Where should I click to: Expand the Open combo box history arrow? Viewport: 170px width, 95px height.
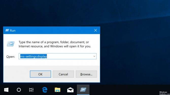click(94, 56)
